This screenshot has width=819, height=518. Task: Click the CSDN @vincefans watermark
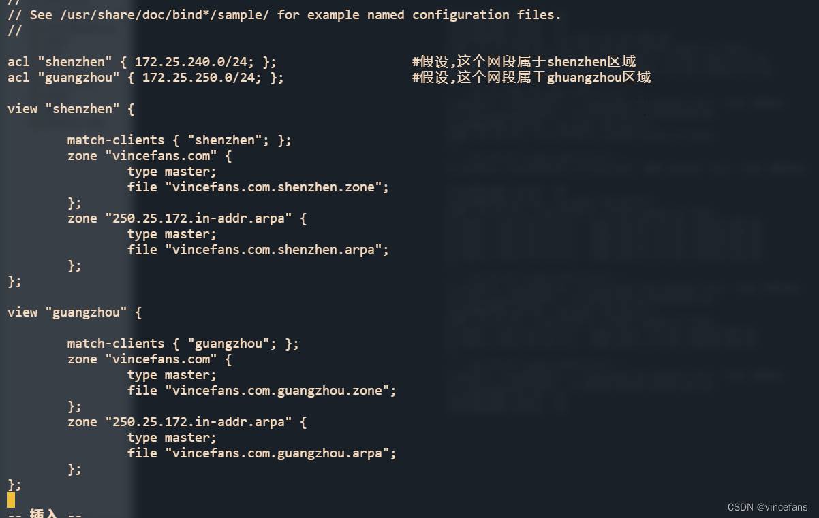click(767, 507)
